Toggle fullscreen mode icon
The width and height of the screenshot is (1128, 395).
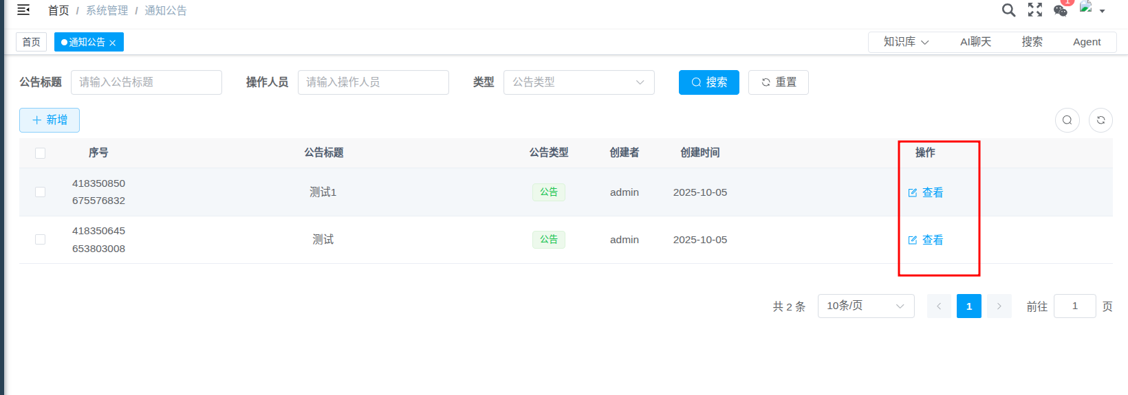1034,10
